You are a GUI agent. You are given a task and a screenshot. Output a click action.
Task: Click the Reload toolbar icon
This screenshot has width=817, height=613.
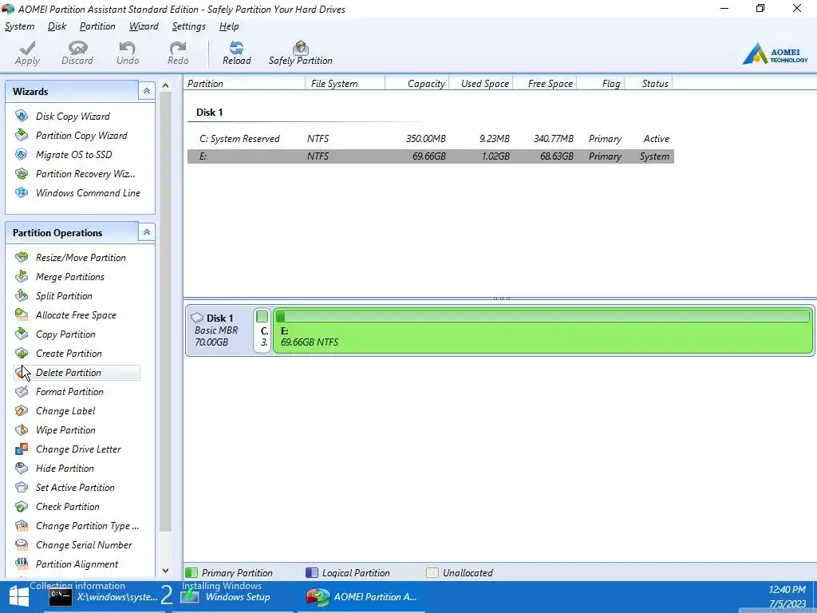tap(236, 48)
